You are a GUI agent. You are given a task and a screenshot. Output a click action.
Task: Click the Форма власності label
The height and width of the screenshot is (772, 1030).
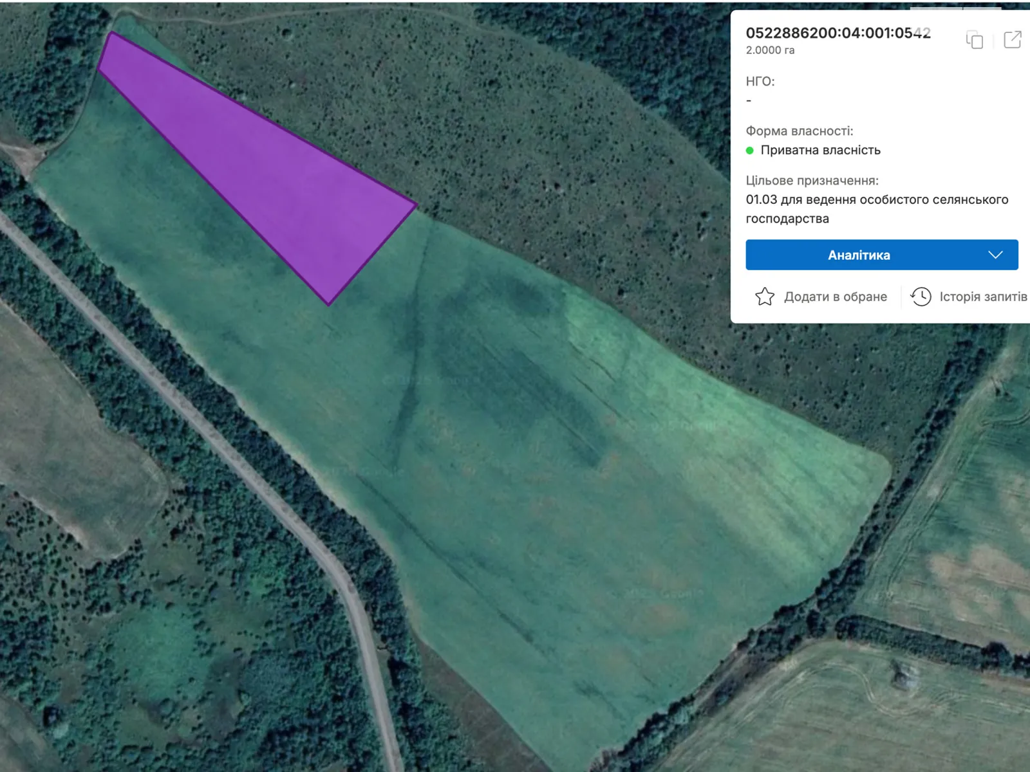(799, 131)
